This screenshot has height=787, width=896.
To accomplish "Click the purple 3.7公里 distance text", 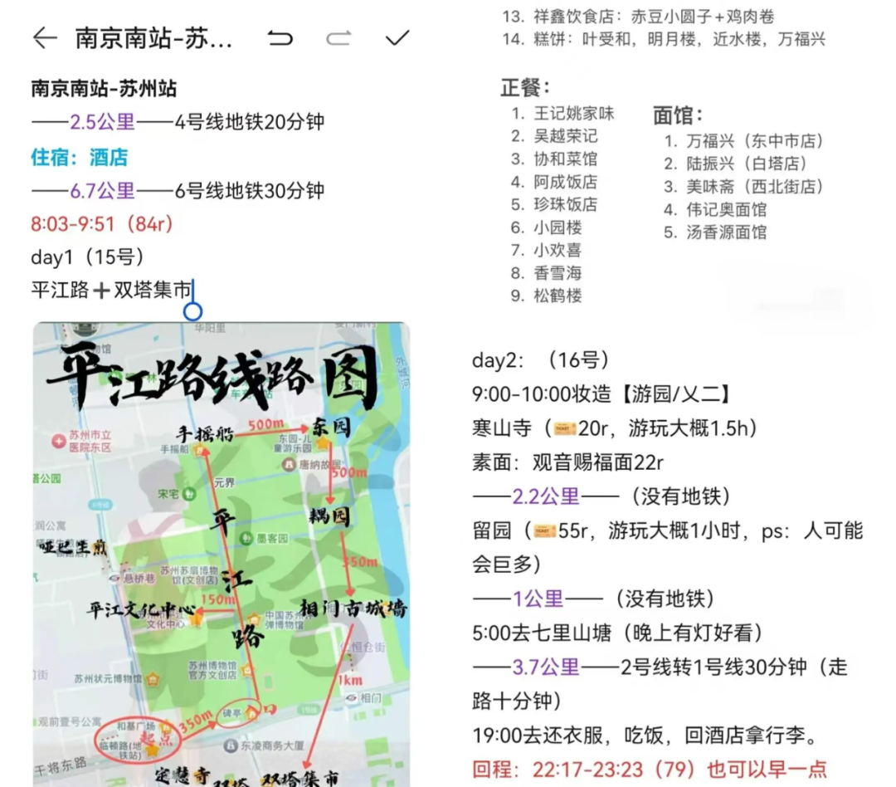I will 546,667.
